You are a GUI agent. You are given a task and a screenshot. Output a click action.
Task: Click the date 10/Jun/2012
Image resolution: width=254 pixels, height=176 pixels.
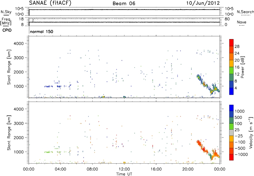tap(203, 3)
